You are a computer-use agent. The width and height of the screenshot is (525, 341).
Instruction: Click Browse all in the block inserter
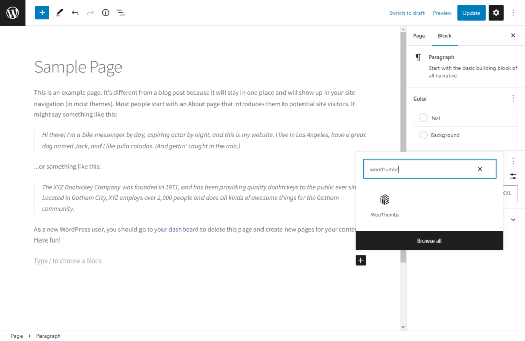coord(429,240)
